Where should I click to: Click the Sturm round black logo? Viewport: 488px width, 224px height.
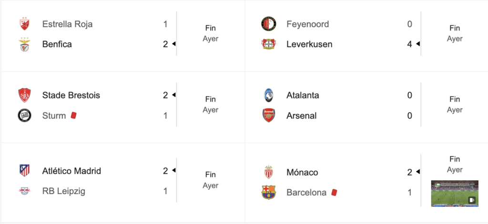[25, 116]
